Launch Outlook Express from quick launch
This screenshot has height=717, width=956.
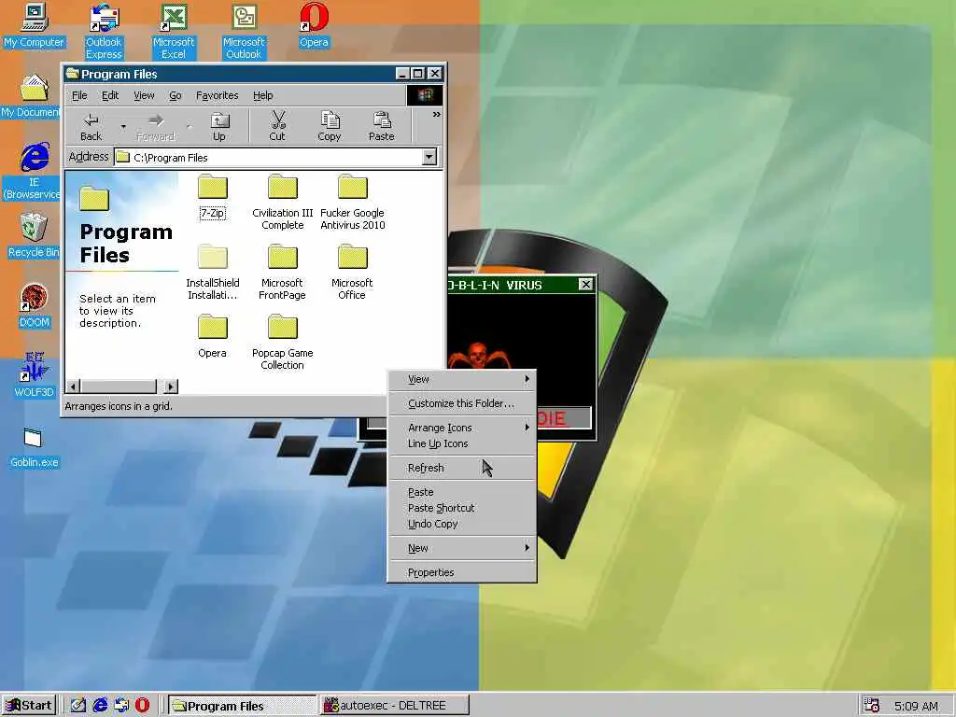pos(121,706)
